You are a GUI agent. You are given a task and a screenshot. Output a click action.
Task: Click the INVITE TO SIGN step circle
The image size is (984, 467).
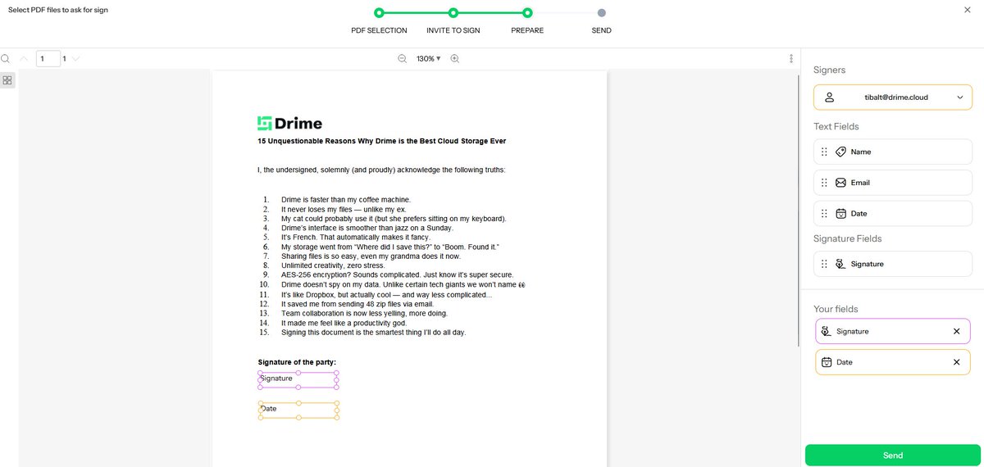coord(453,13)
